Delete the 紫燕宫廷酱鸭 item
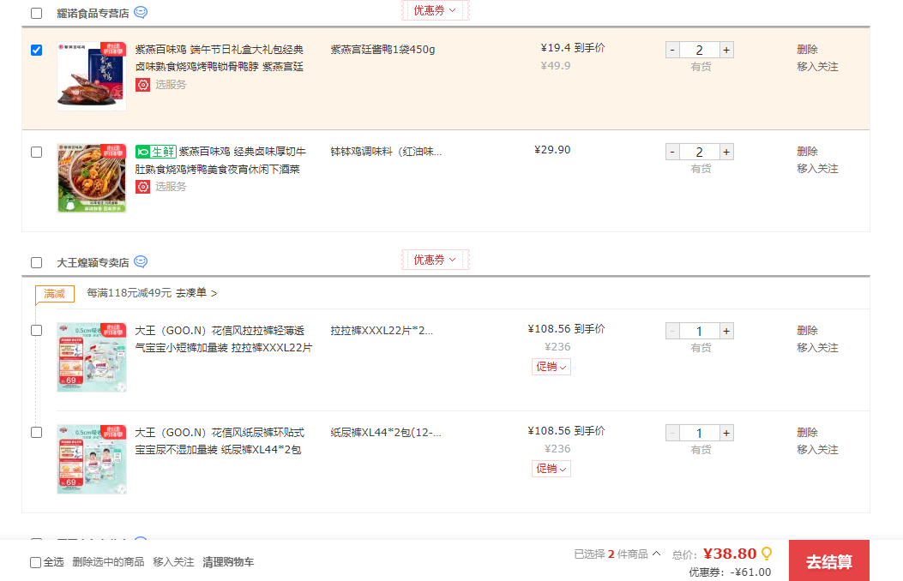The image size is (903, 581). [808, 50]
